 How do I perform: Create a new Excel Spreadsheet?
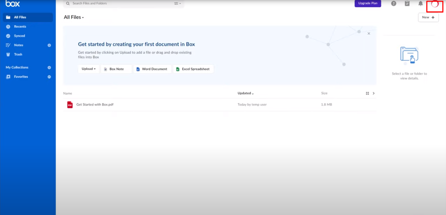tap(193, 69)
